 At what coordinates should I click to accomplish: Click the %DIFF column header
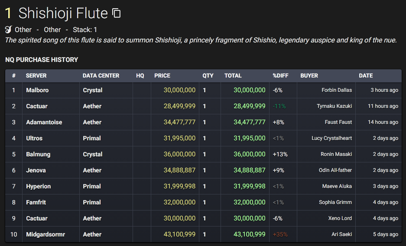click(x=280, y=75)
